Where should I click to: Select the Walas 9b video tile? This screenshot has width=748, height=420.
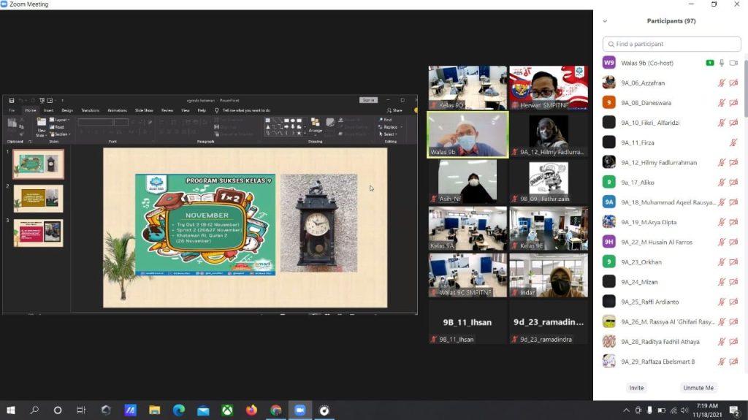pos(467,134)
